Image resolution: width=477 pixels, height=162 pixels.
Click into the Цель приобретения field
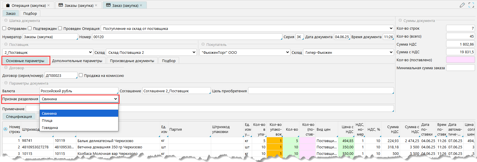[x=320, y=91]
